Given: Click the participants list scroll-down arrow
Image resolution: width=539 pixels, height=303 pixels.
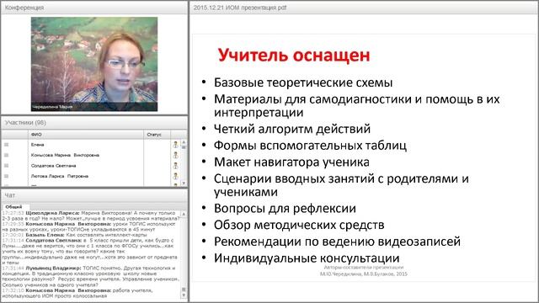Looking at the screenshot, I should 184,183.
